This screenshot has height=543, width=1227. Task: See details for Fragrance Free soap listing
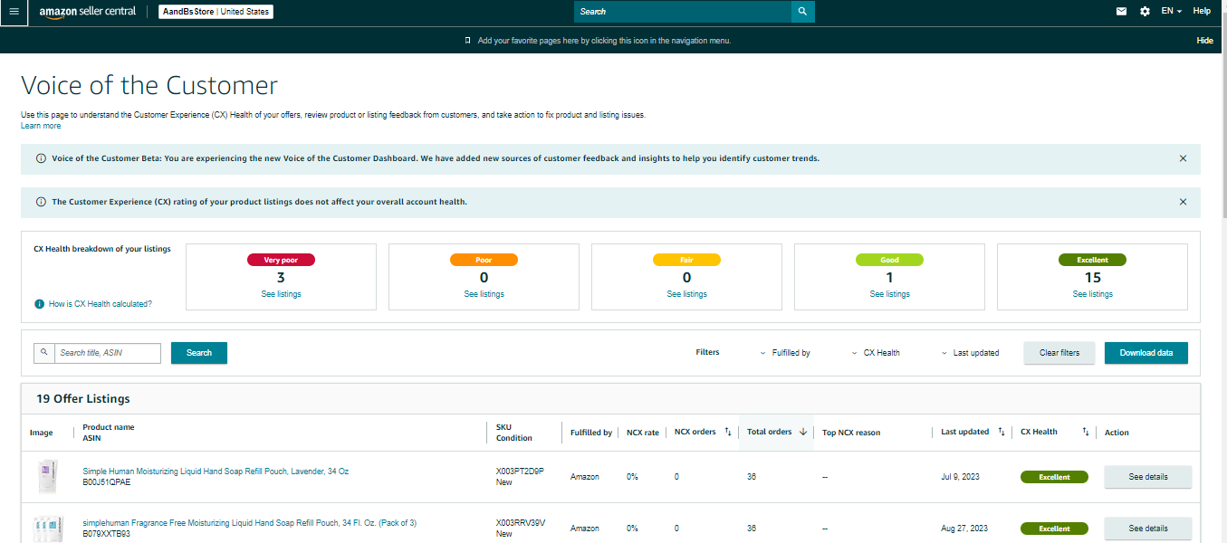(1148, 529)
